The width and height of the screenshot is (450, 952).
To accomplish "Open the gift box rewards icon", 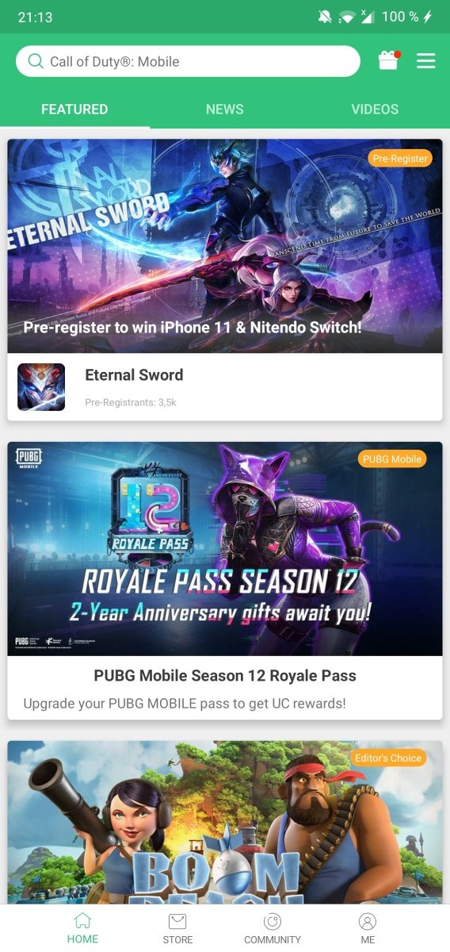I will point(388,61).
